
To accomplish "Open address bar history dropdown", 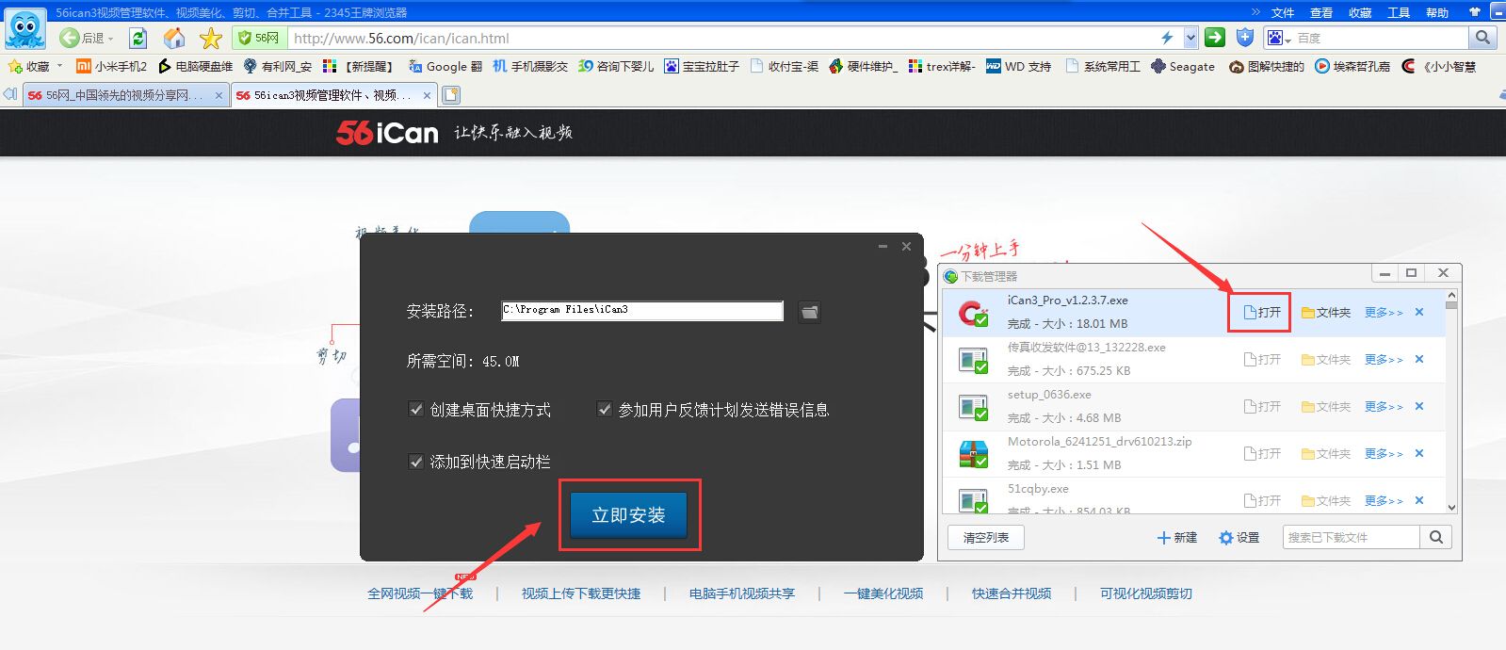I will (1190, 38).
